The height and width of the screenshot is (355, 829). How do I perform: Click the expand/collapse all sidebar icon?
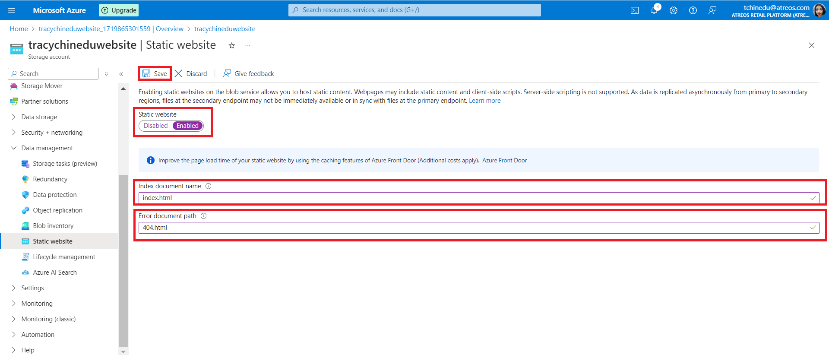[x=107, y=74]
